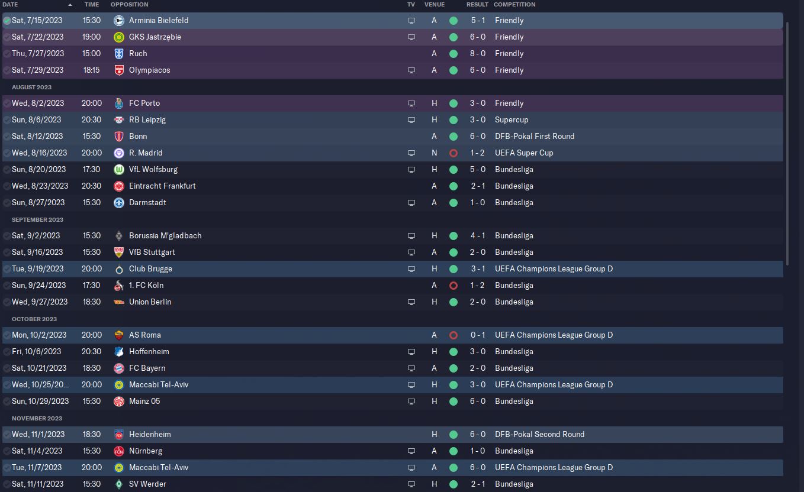Click the TV icon on Club Brugge row

coord(411,268)
